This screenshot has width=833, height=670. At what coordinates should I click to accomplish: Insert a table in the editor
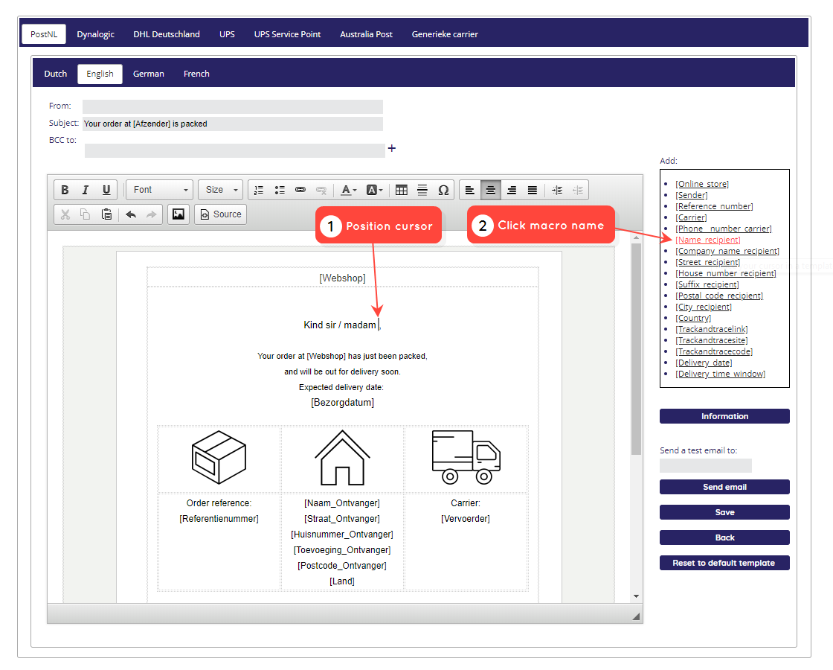402,190
